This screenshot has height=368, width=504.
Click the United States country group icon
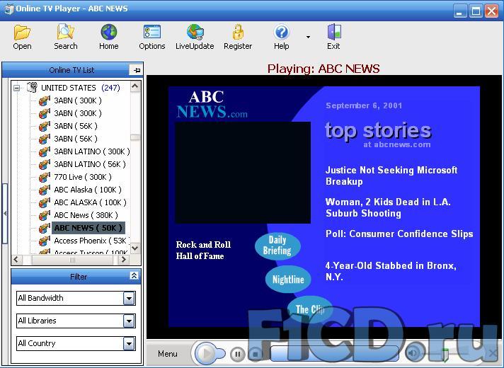pyautogui.click(x=32, y=88)
